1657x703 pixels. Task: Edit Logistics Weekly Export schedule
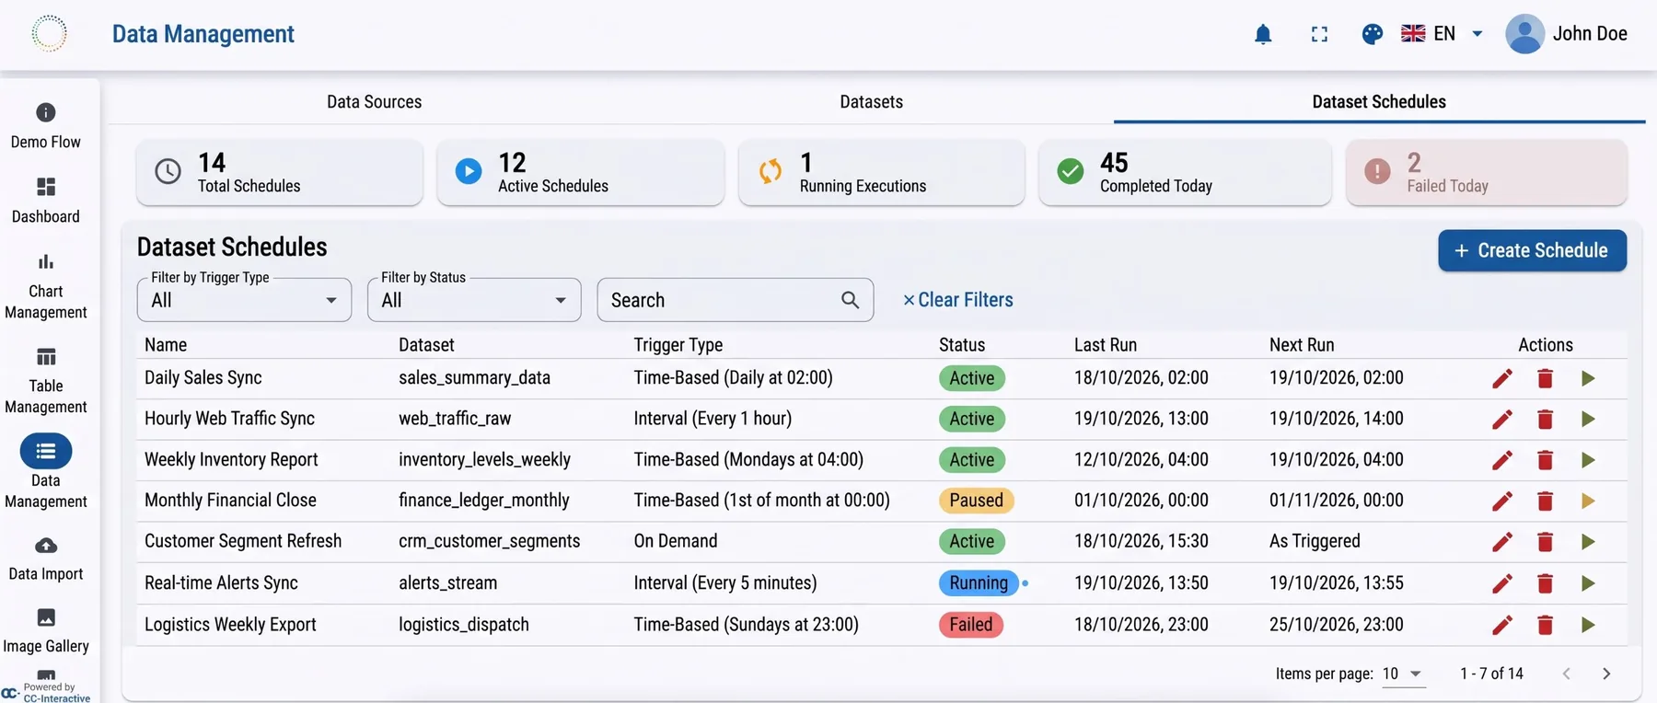(1501, 625)
